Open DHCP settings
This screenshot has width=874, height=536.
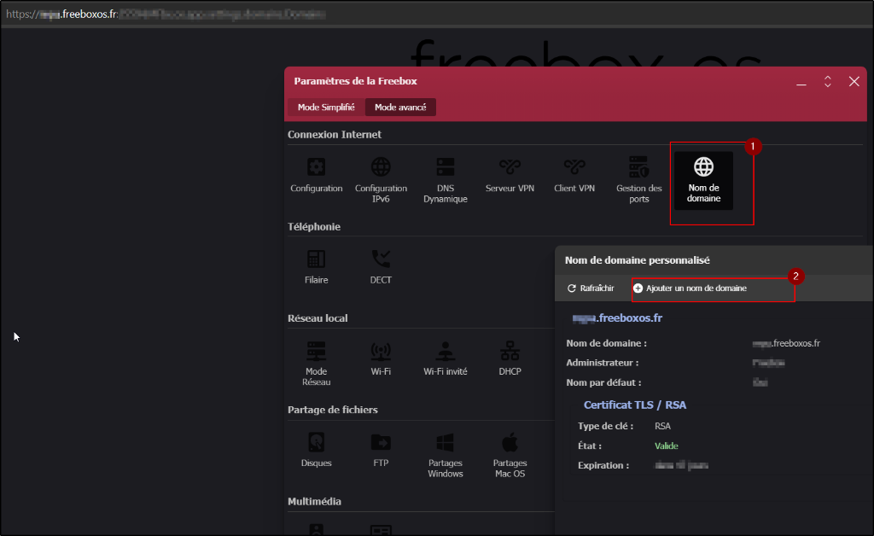pyautogui.click(x=510, y=358)
